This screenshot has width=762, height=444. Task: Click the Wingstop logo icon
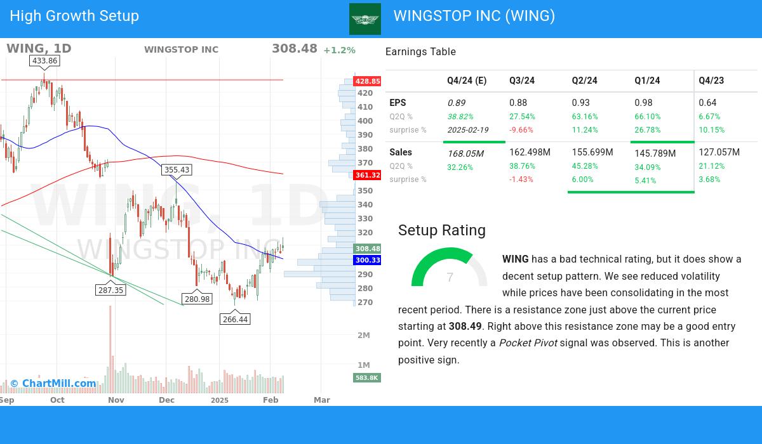(365, 19)
